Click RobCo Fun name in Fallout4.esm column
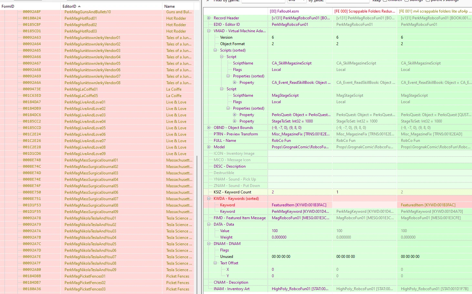472x294 pixels. tap(281, 141)
